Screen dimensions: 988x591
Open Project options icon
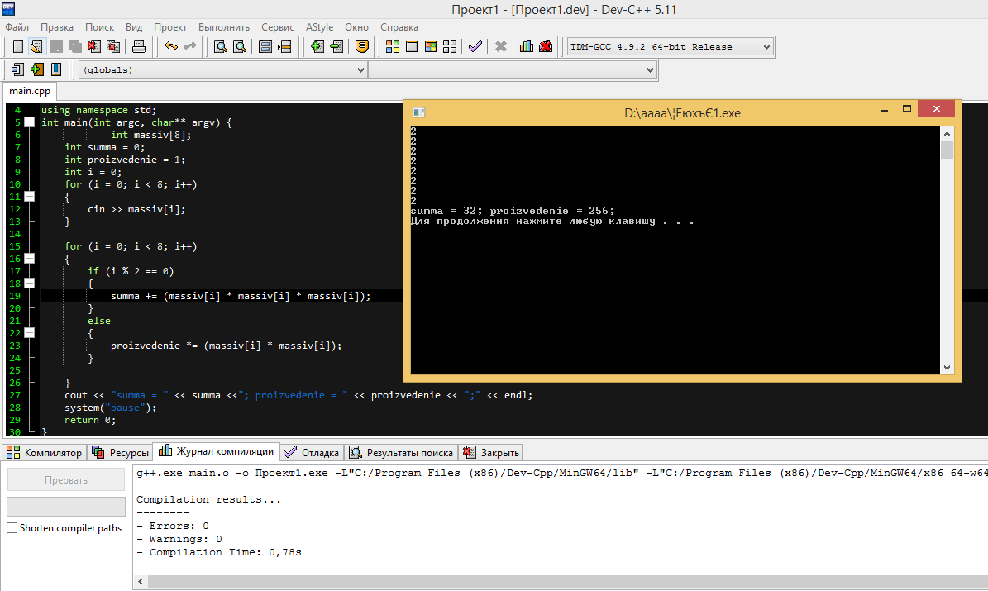[x=361, y=46]
